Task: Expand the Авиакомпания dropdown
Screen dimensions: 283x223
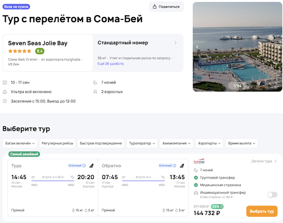Action: coord(176,143)
